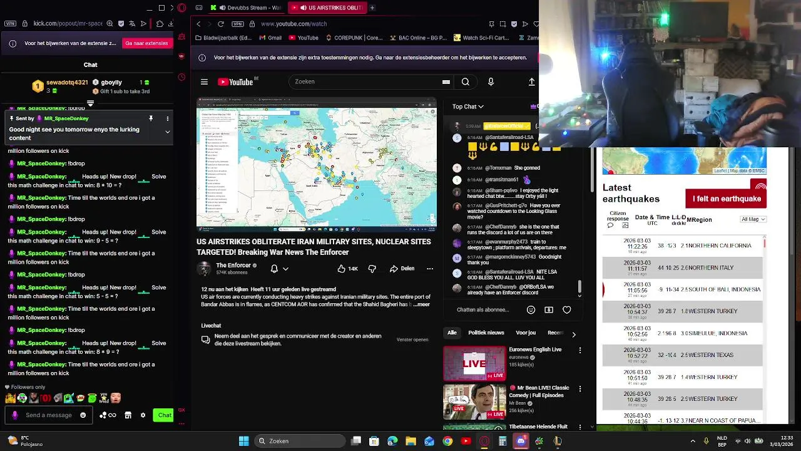801x451 pixels.
Task: Click Windows taskbar Zoeken search box
Action: point(299,441)
